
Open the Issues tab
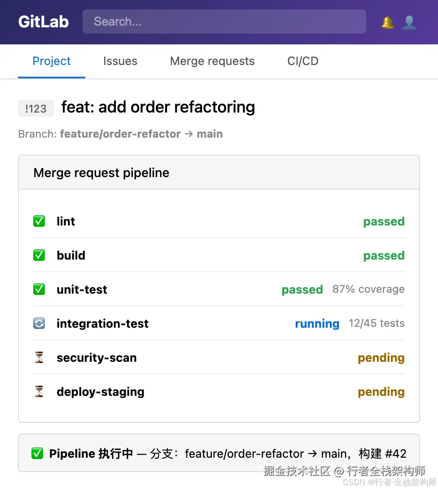click(x=120, y=61)
